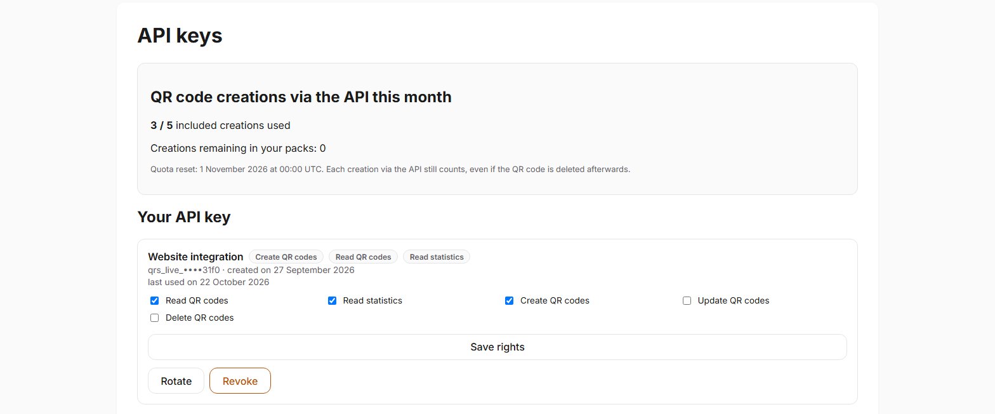Check the Update QR codes checkbox
This screenshot has height=414, width=995.
[687, 300]
